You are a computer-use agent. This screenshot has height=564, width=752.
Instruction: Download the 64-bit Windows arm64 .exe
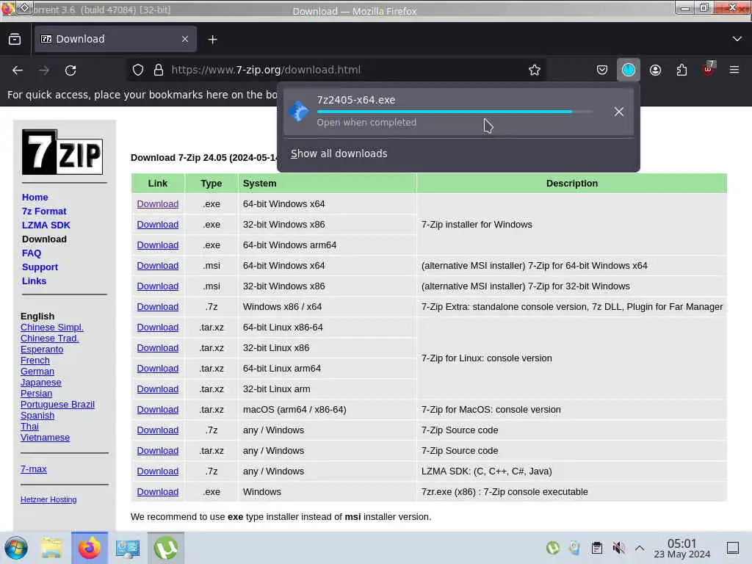[158, 245]
